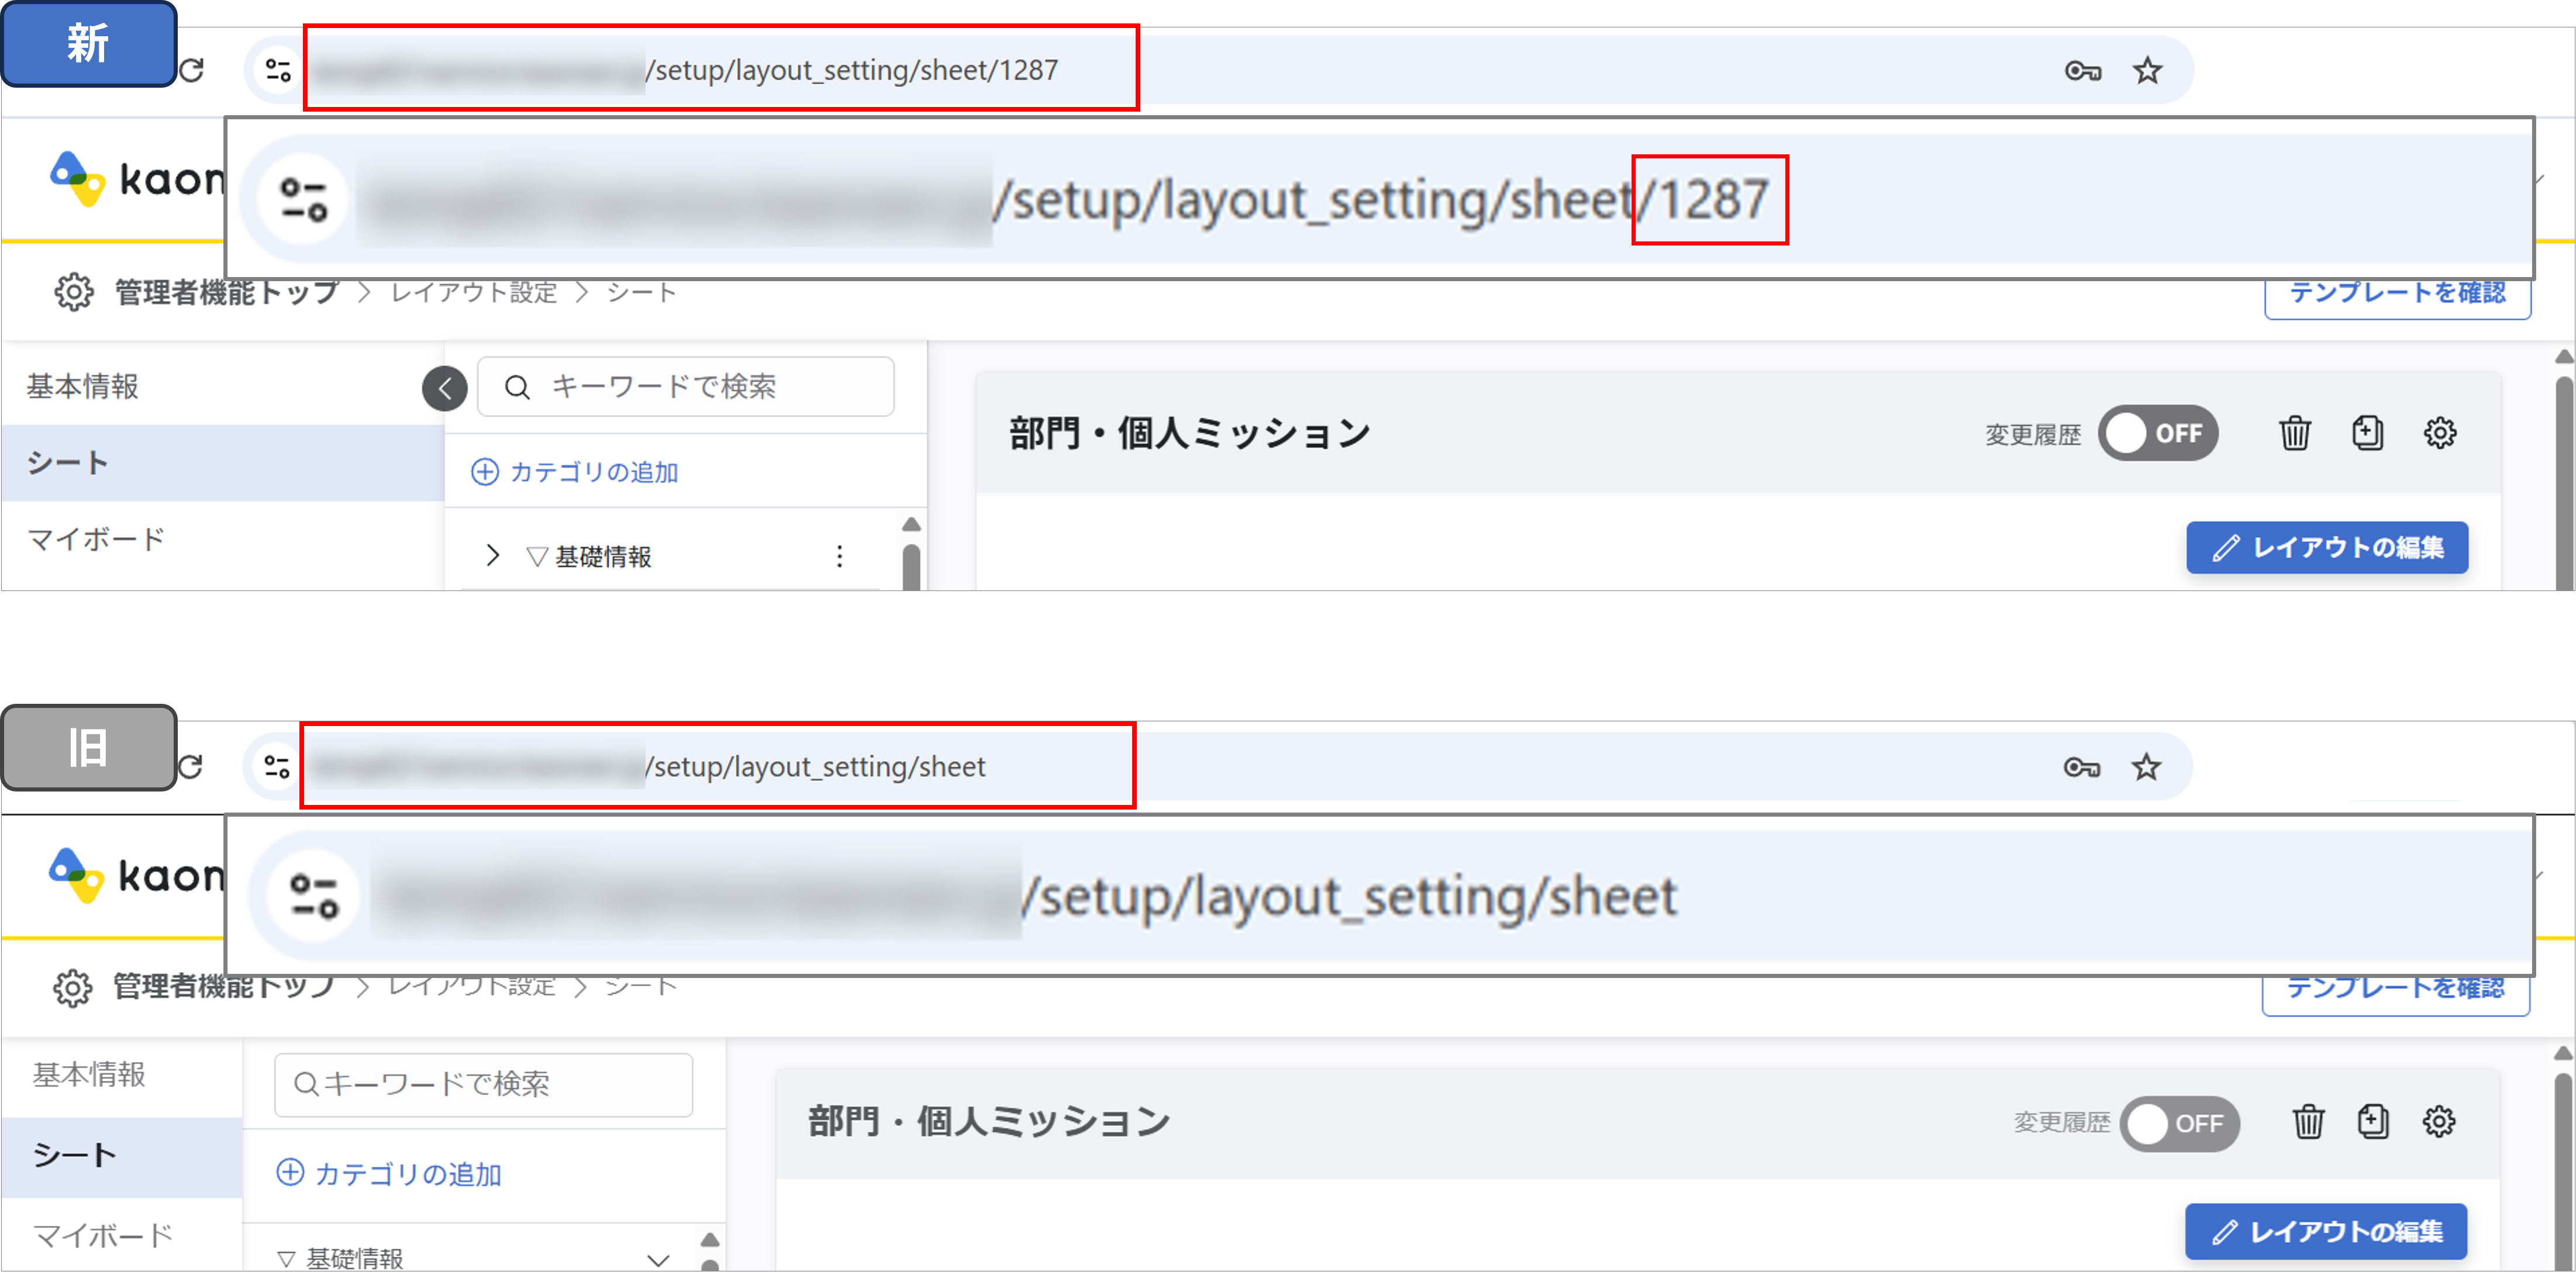Select the マイボード tab
The width and height of the screenshot is (2576, 1272).
[95, 538]
